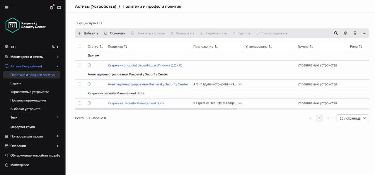Tick the select-all checkbox in table header

coord(79,46)
